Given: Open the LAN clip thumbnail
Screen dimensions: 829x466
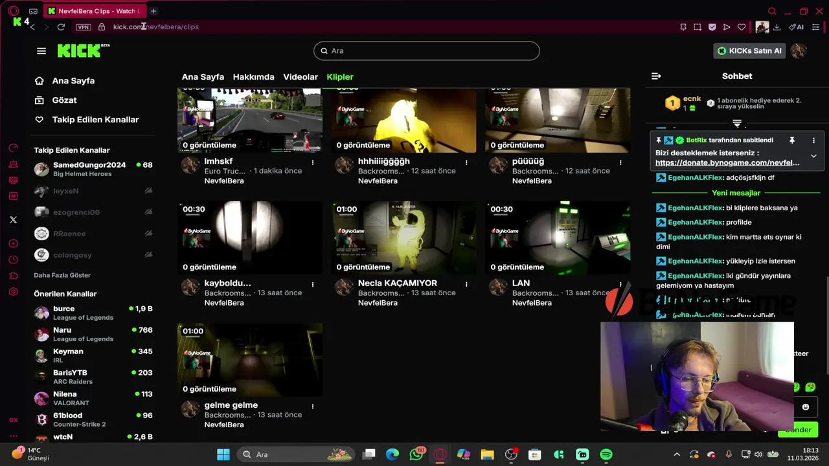Looking at the screenshot, I should [558, 238].
